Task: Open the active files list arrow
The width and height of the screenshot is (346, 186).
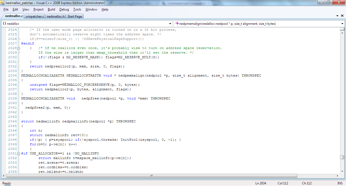Action: (338, 16)
